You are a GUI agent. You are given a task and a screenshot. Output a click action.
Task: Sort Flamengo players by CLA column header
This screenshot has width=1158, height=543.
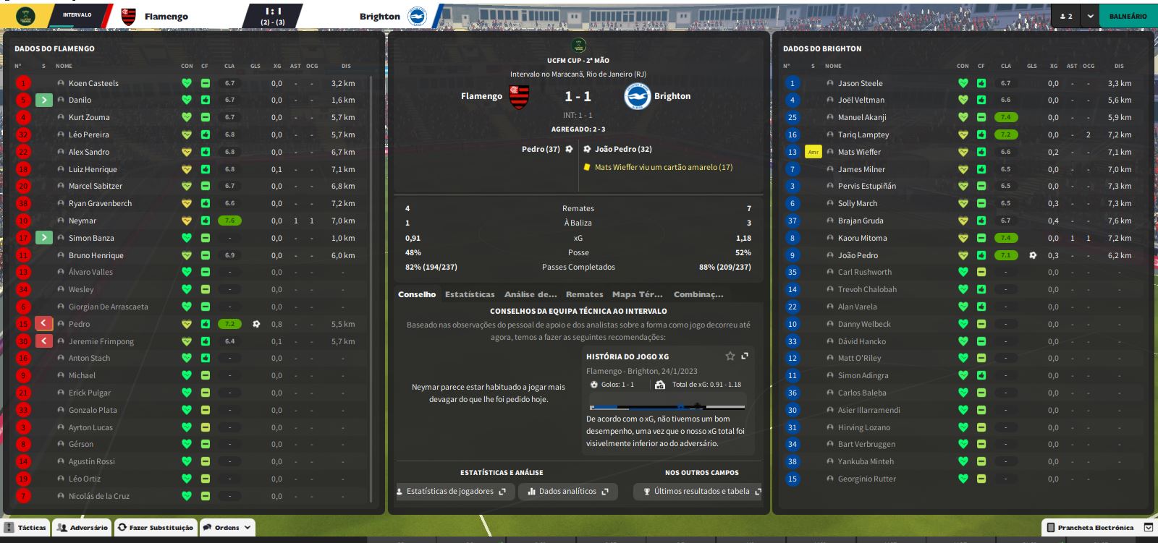tap(229, 66)
